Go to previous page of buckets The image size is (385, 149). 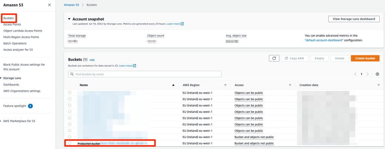tap(355, 74)
